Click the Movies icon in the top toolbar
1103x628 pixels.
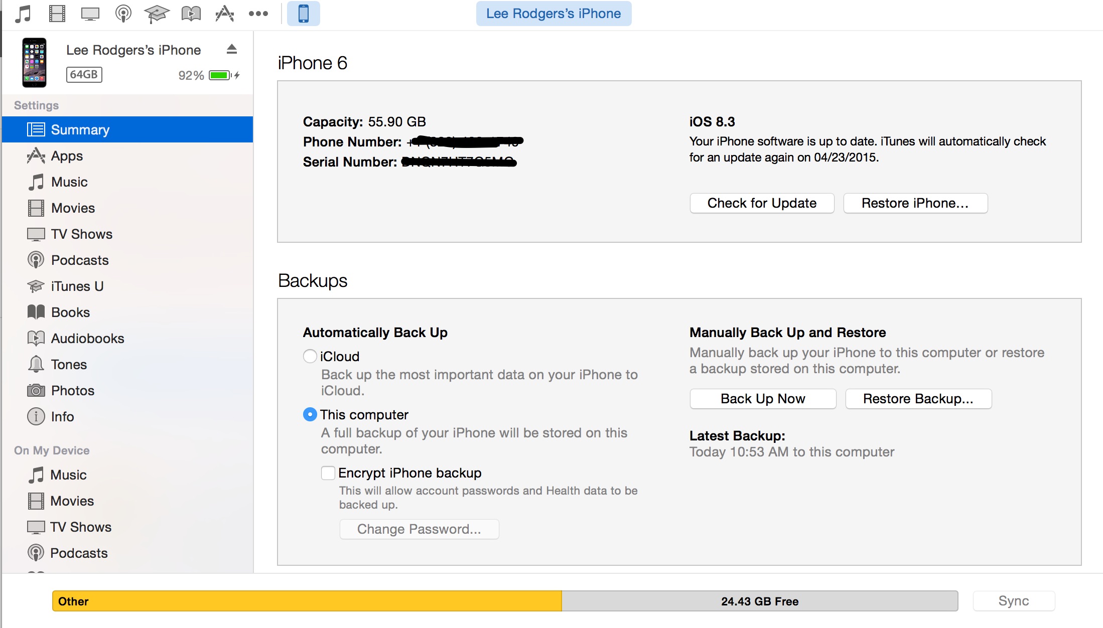57,14
